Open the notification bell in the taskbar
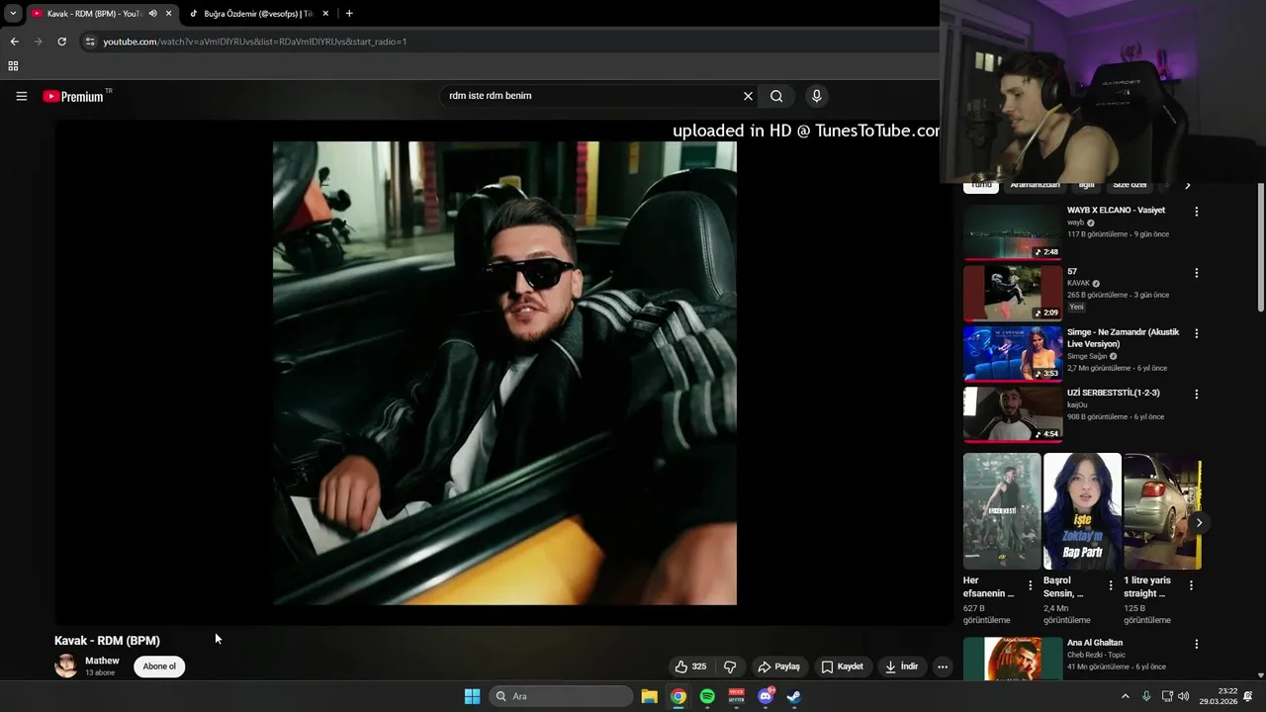The width and height of the screenshot is (1266, 712). (1248, 696)
